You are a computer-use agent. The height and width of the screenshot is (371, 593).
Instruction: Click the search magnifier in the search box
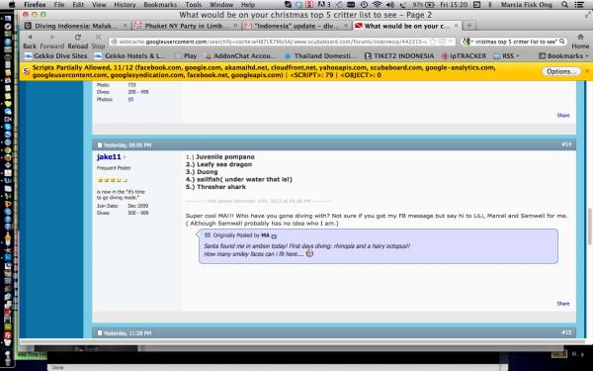tap(561, 42)
